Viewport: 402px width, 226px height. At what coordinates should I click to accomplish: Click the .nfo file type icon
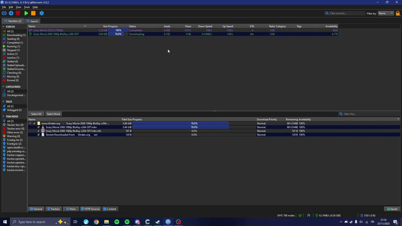(43, 131)
